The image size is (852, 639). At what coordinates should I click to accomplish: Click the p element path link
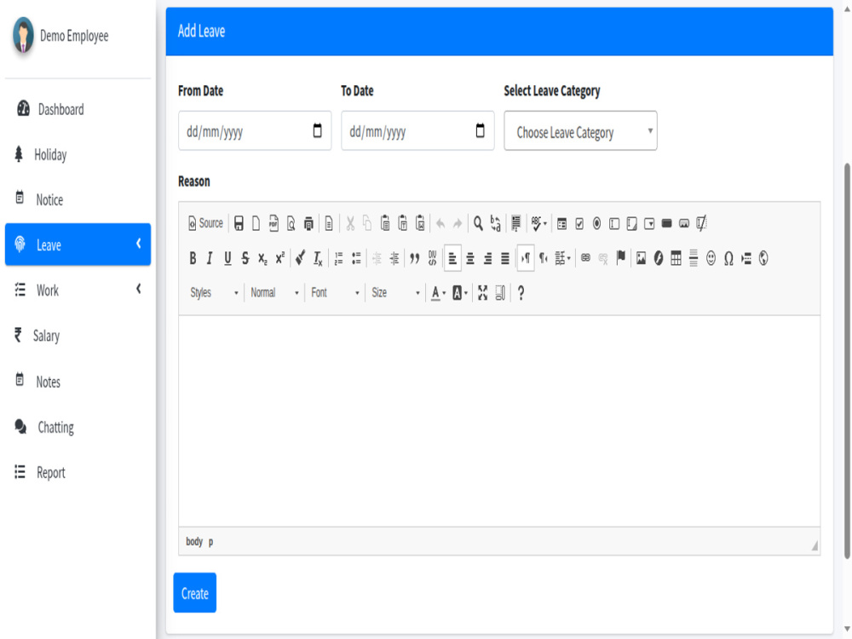point(210,542)
